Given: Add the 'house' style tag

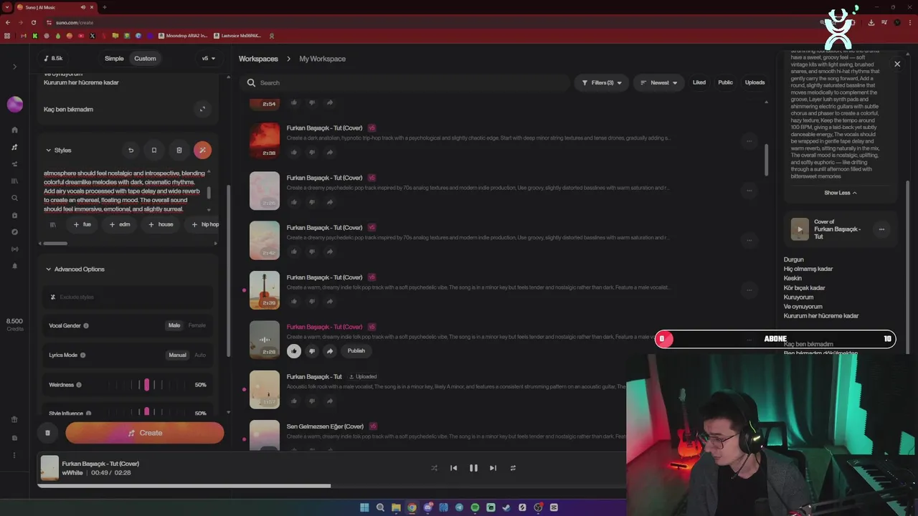Looking at the screenshot, I should pyautogui.click(x=160, y=224).
